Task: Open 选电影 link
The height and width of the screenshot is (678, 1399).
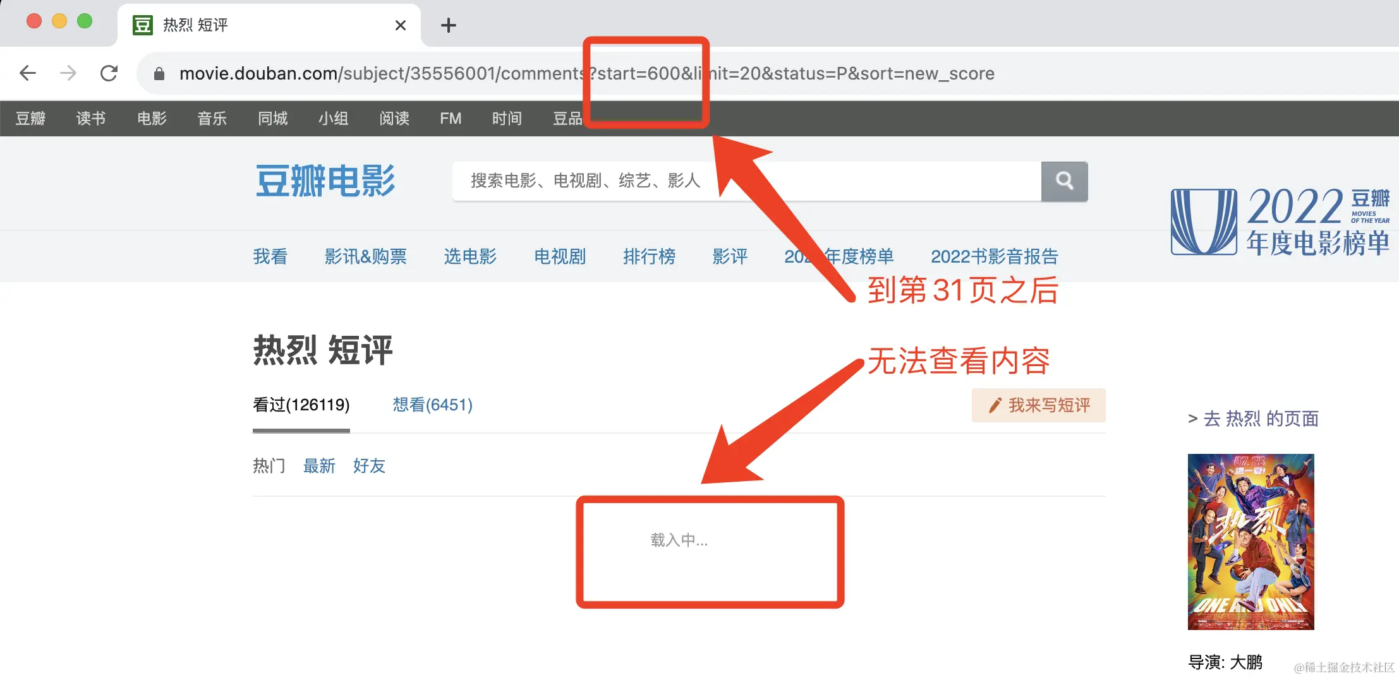Action: tap(470, 256)
